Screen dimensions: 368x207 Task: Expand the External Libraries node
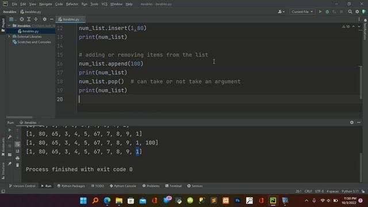tap(9, 37)
